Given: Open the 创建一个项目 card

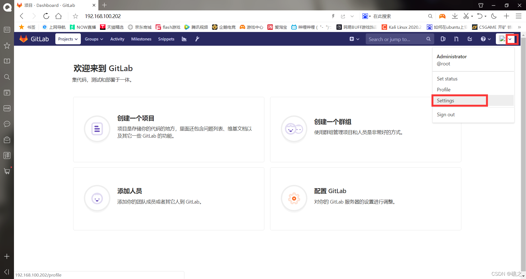Looking at the screenshot, I should pos(169,129).
